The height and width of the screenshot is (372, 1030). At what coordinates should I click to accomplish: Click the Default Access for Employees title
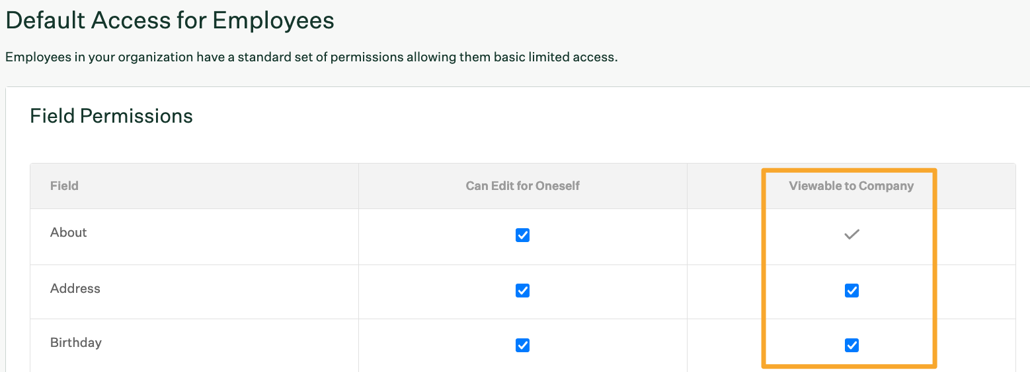coord(170,20)
